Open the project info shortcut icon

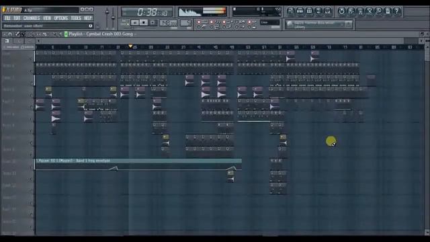coord(388,11)
